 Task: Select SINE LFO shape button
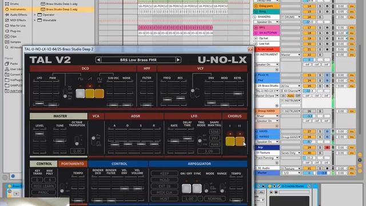[x=214, y=132]
